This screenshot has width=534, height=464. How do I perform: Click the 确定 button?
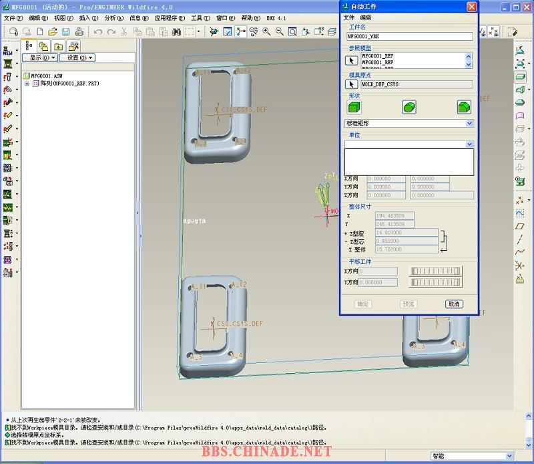[x=362, y=304]
